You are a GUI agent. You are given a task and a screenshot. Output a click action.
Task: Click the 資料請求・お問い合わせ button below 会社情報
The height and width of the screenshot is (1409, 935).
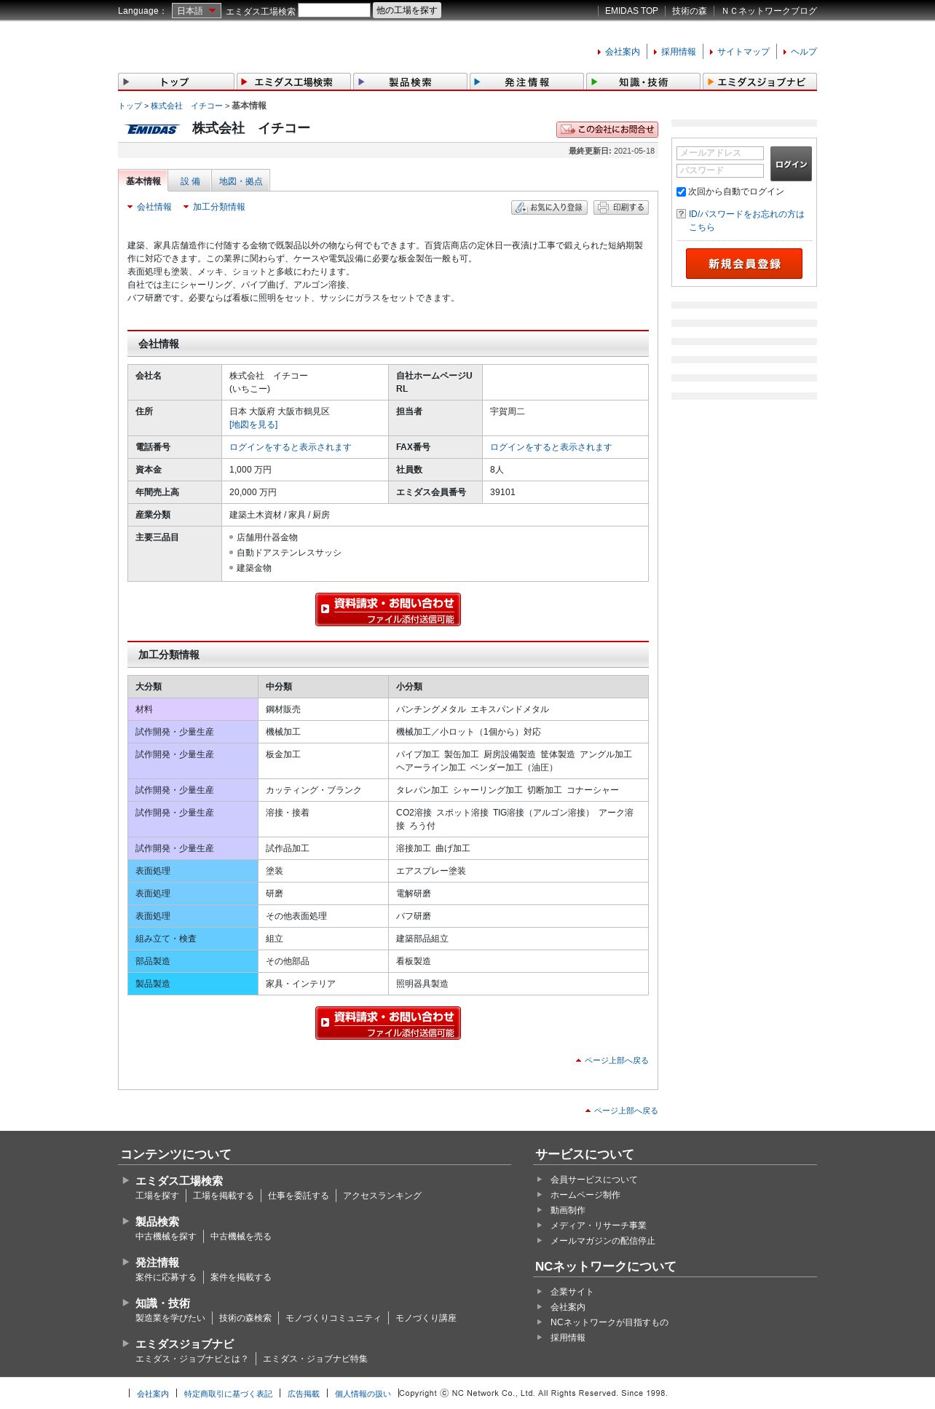click(388, 609)
